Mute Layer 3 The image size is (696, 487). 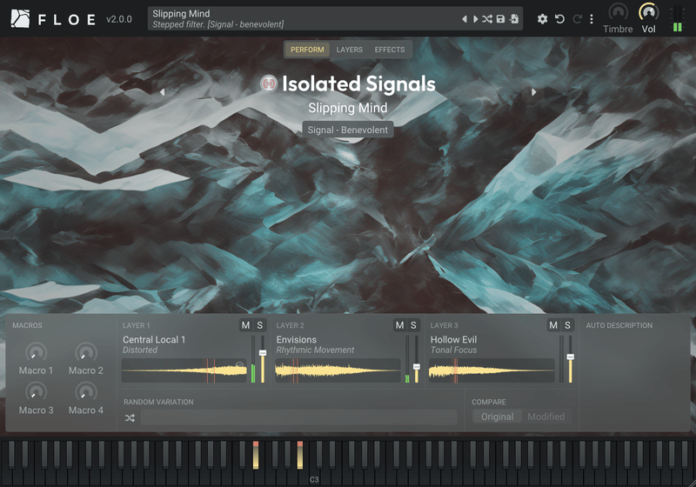pos(553,325)
